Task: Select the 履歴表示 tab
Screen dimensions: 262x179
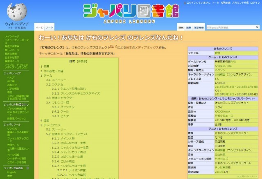Action: (x=199, y=27)
